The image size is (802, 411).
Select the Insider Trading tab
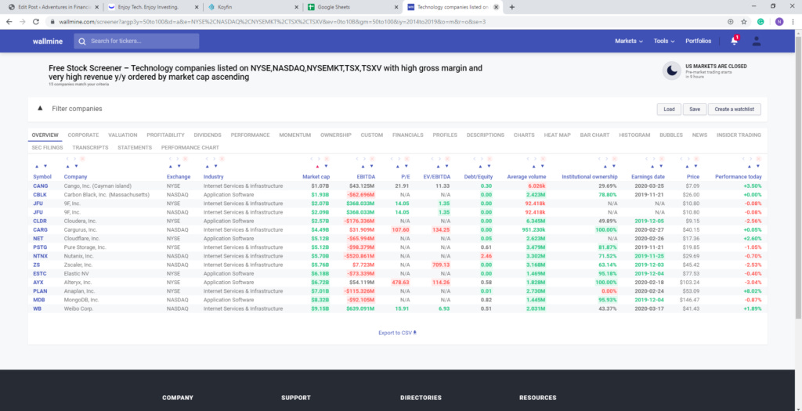point(739,135)
